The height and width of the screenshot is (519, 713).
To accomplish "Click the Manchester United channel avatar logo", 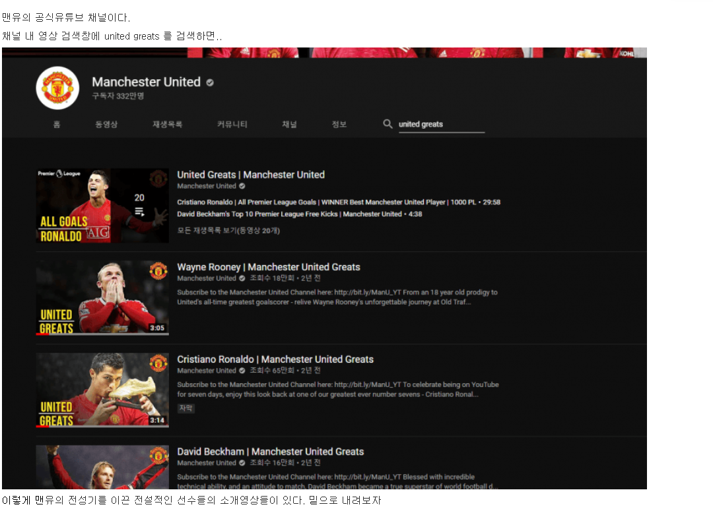I will pyautogui.click(x=57, y=88).
